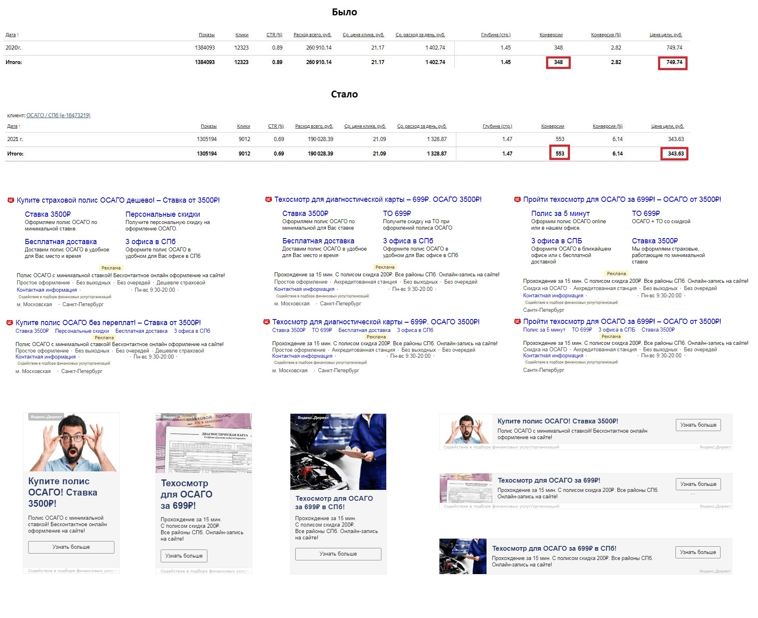Click the red favicon beside 'Купите страховой полис ОСАГО дешево'
Screen dimensions: 758x618
tap(11, 200)
